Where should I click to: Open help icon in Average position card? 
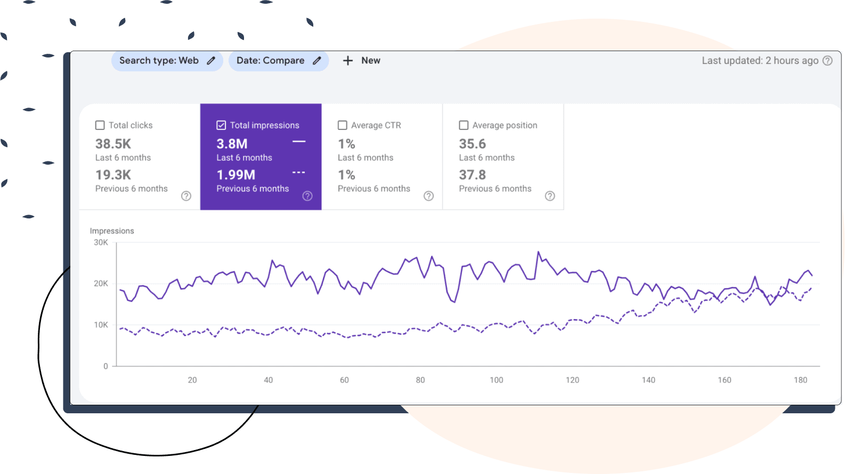pos(550,196)
